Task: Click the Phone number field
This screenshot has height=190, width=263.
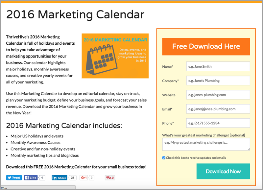Action: [218, 123]
